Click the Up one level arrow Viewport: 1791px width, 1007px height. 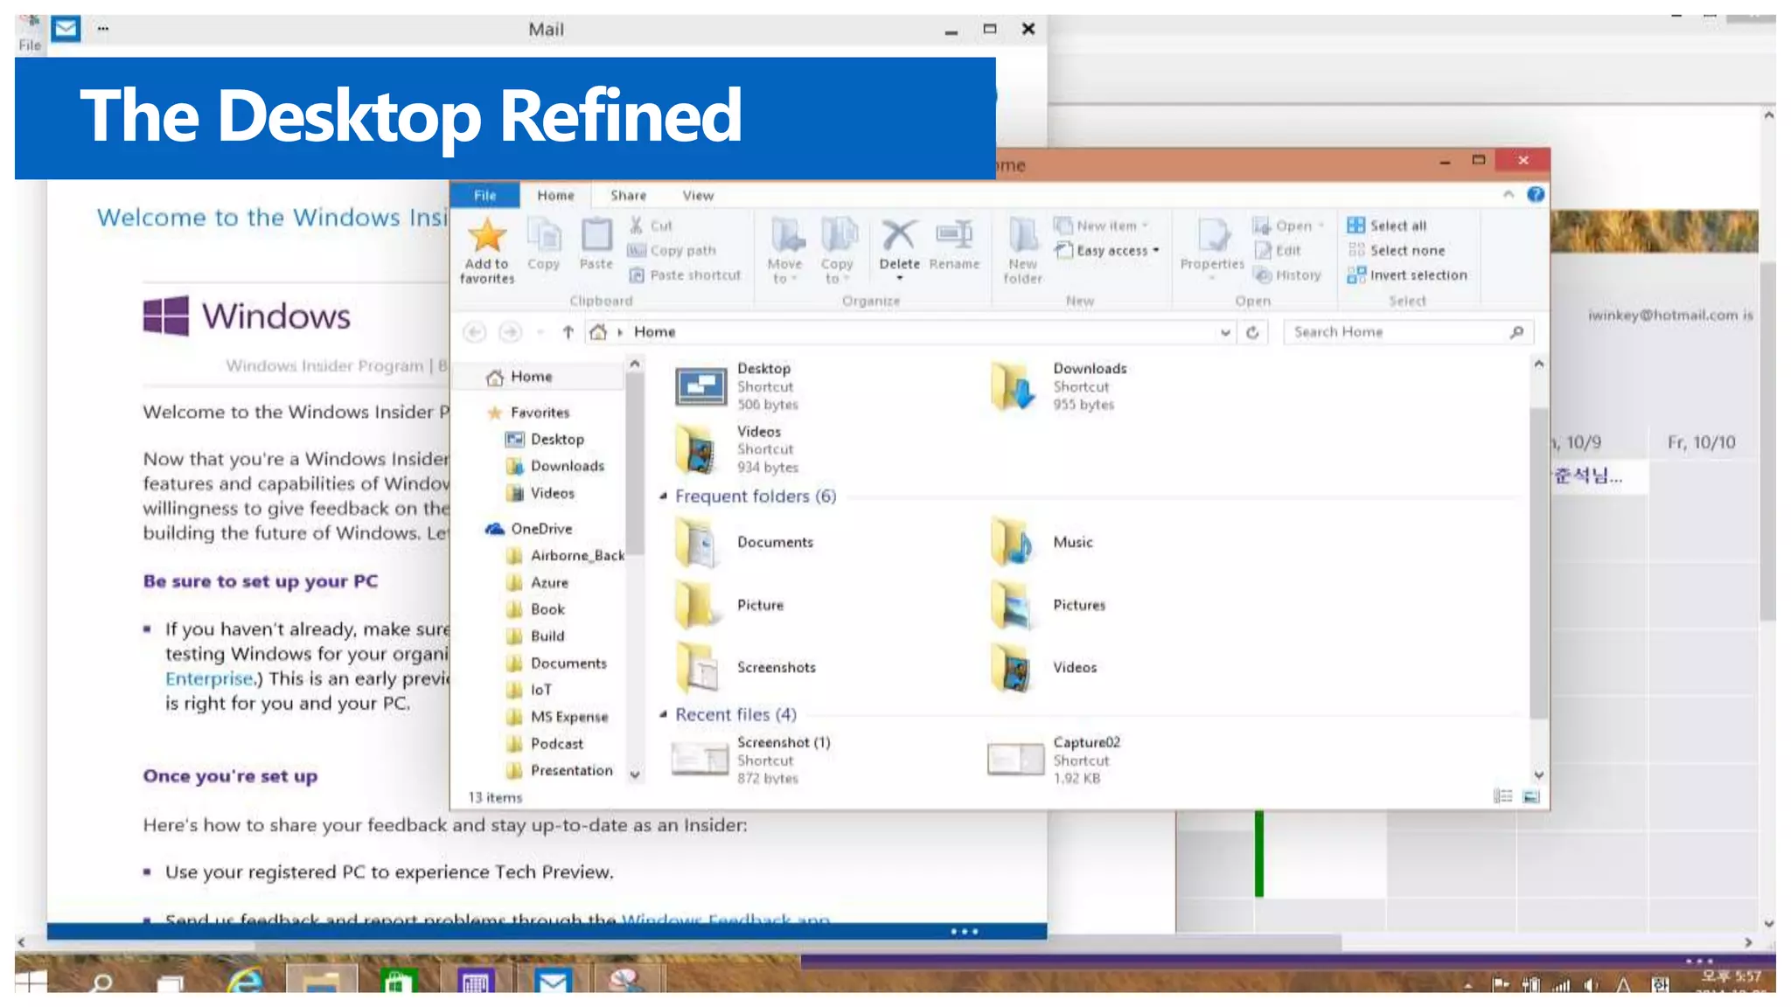568,332
